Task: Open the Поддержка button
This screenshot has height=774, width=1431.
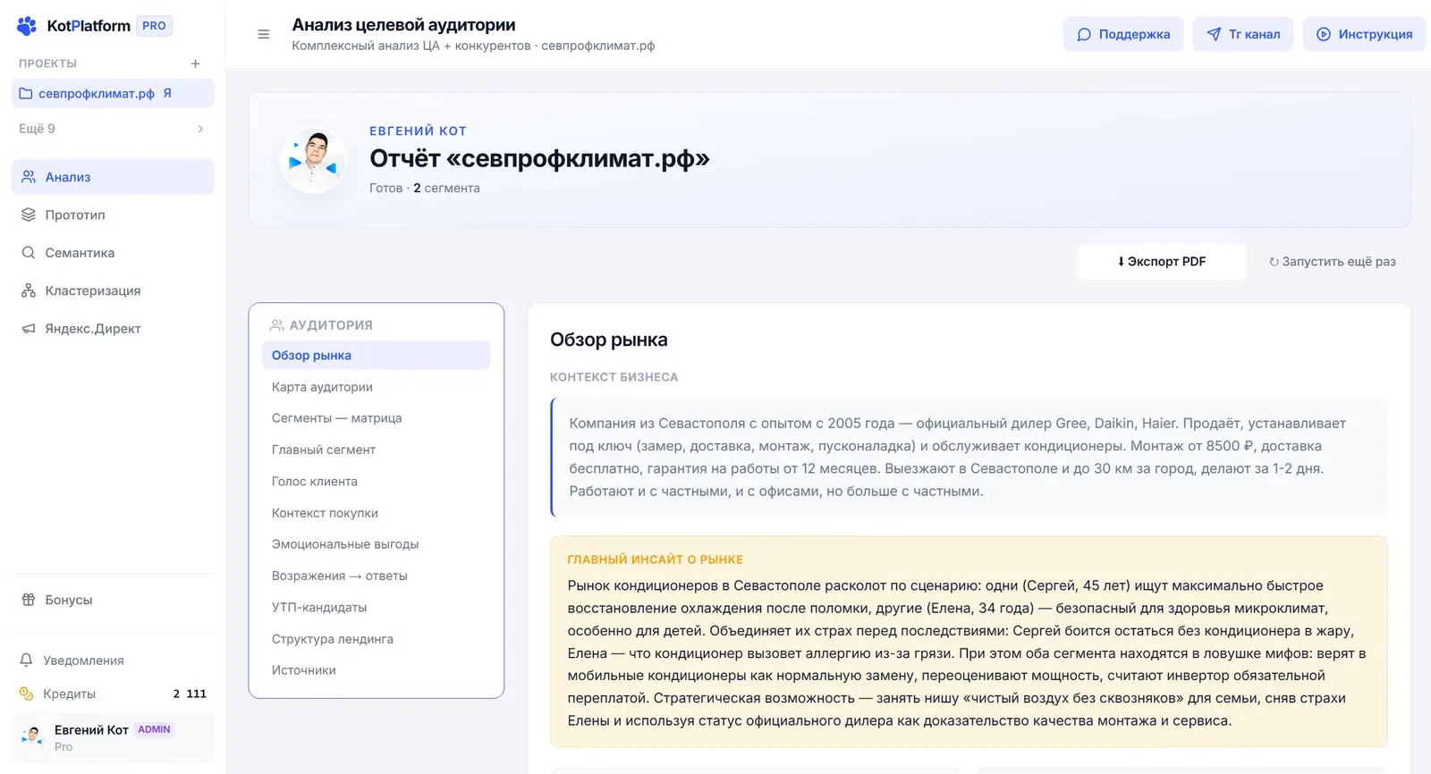Action: (1123, 34)
